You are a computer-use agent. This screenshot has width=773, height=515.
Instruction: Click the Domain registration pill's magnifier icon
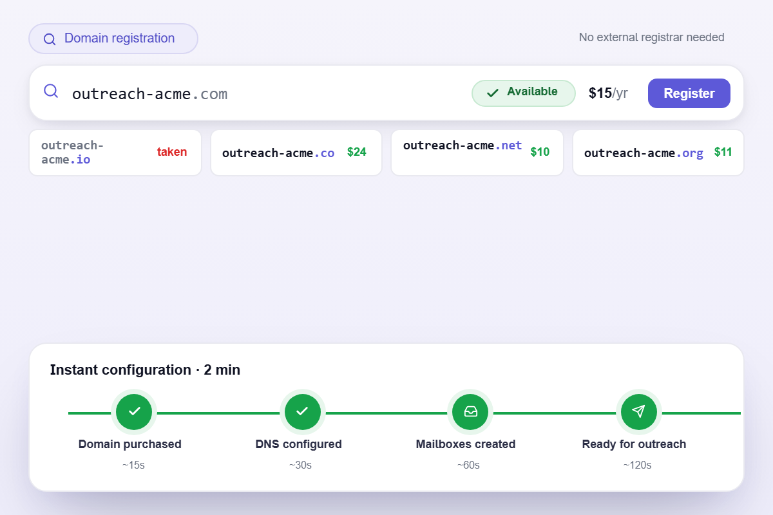point(50,39)
